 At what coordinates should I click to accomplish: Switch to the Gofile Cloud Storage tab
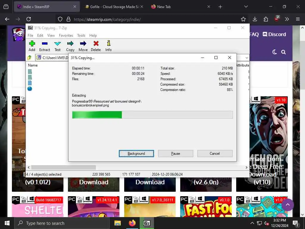tap(114, 7)
